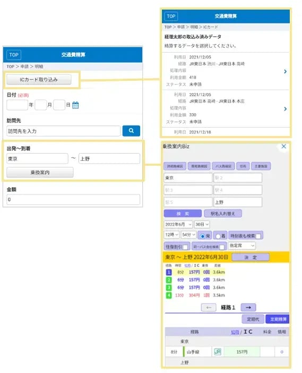
Task: Click the 定期代 button
Action: pyautogui.click(x=253, y=319)
